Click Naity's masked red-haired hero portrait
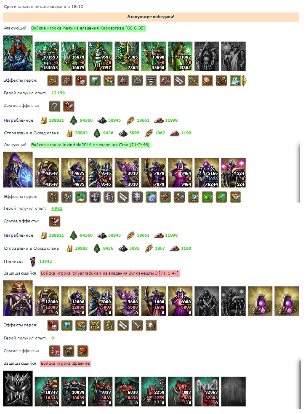Viewport: 306px width, 414px height. point(18,53)
